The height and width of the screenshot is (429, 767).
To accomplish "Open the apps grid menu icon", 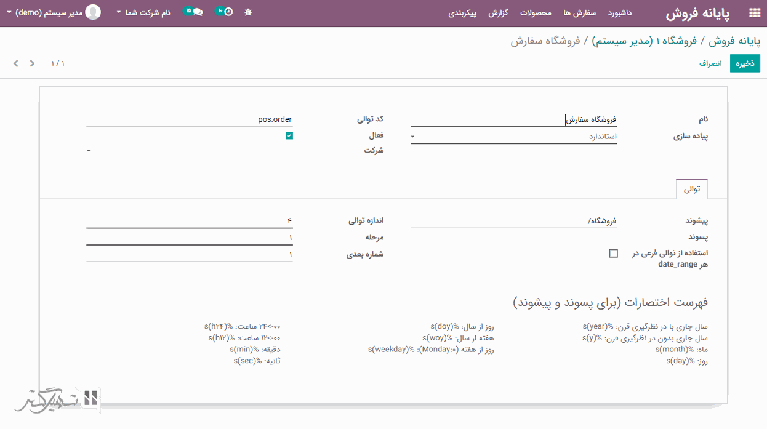I will coord(754,13).
